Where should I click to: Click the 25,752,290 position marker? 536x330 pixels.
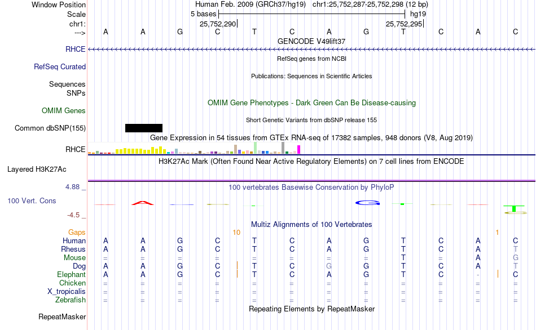click(218, 24)
